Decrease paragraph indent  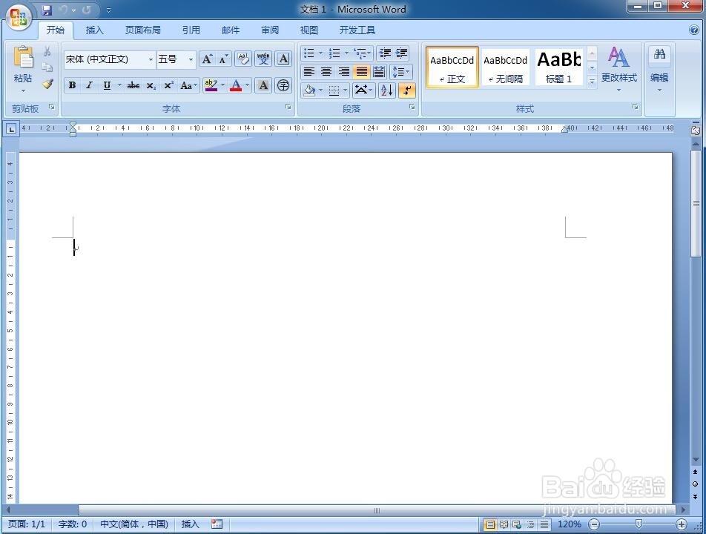(x=384, y=53)
